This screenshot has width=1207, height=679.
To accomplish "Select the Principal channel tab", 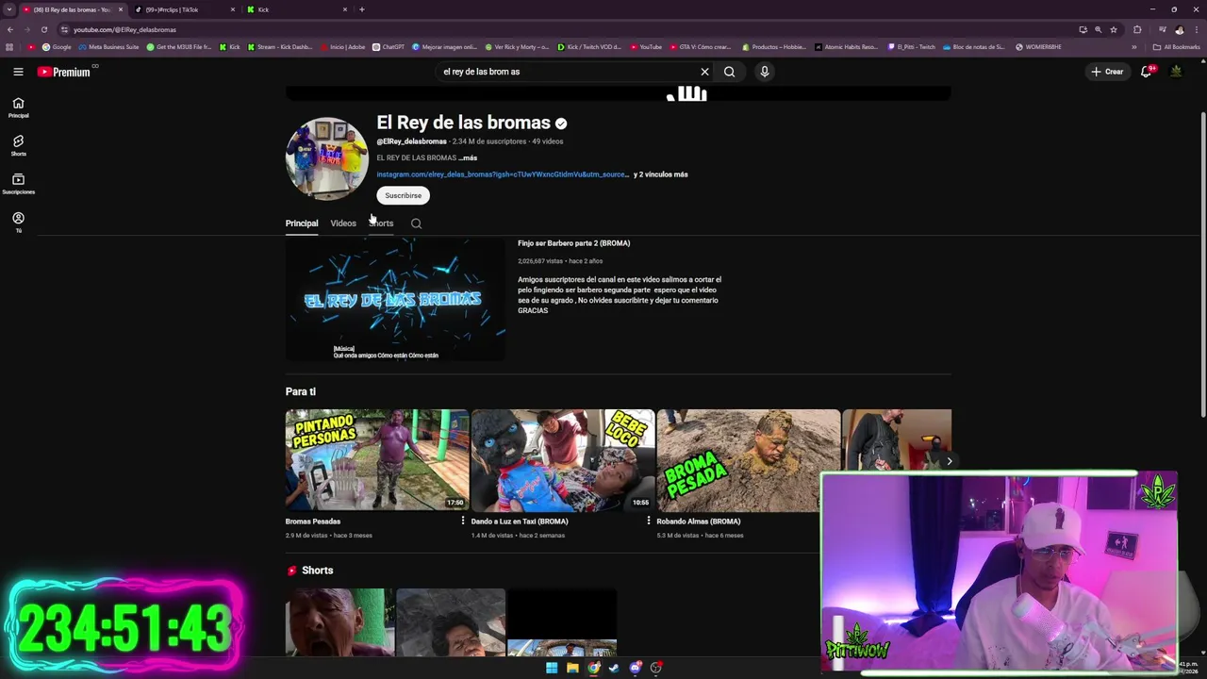I will coord(302,224).
